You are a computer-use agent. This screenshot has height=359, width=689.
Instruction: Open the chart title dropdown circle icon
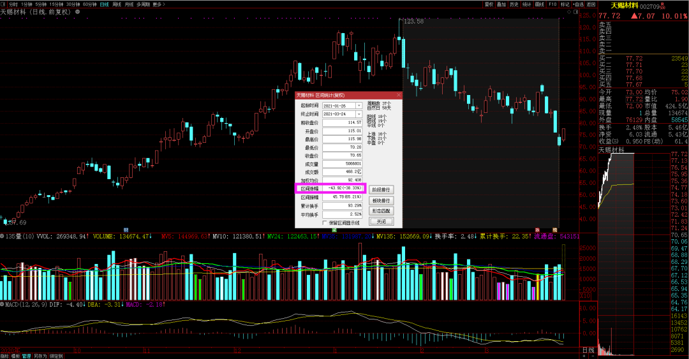(77, 12)
